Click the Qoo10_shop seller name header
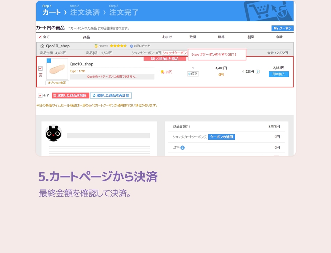This screenshot has width=331, height=253. (57, 46)
